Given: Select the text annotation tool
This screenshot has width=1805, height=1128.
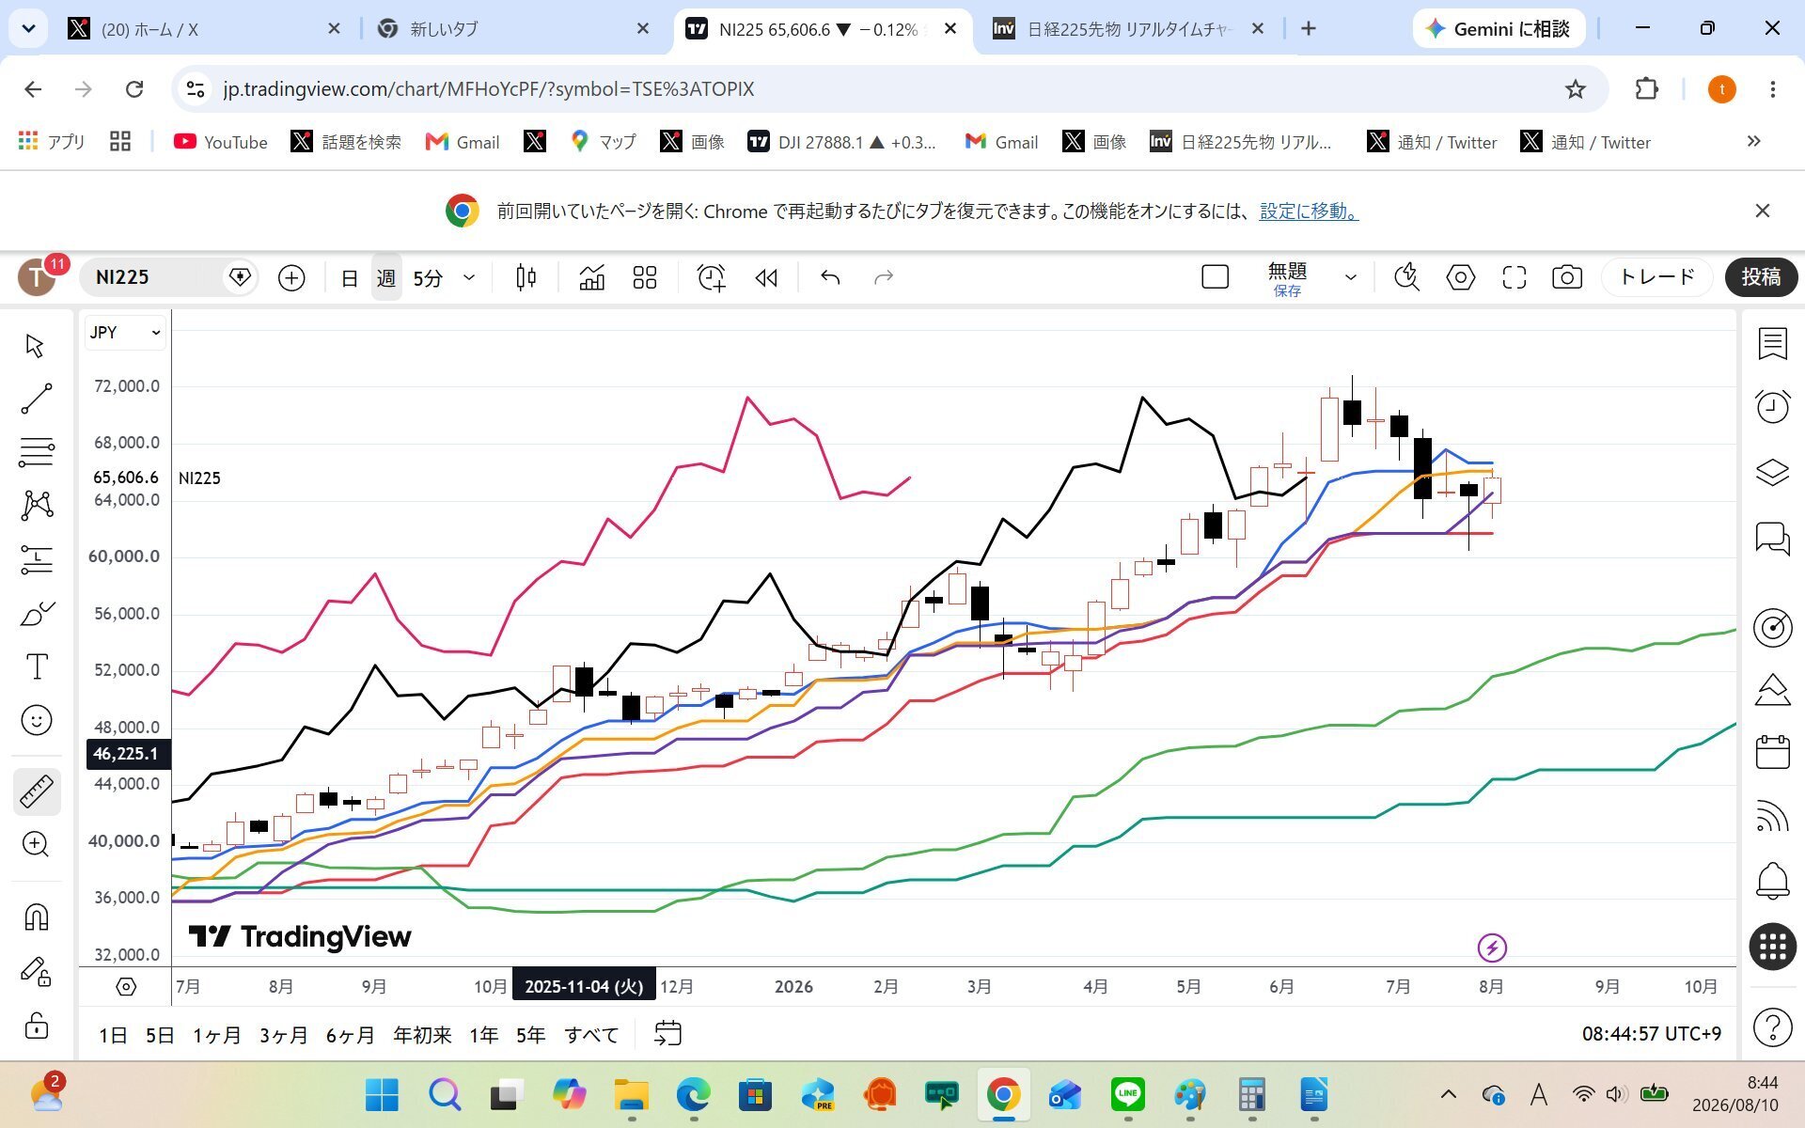Looking at the screenshot, I should click(37, 666).
